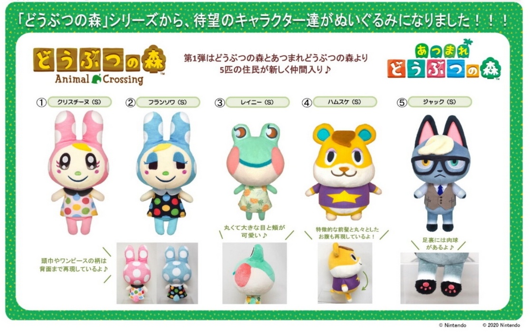Open the rabbit plush back-view photo
Screen dimensions: 530x332
157,273
